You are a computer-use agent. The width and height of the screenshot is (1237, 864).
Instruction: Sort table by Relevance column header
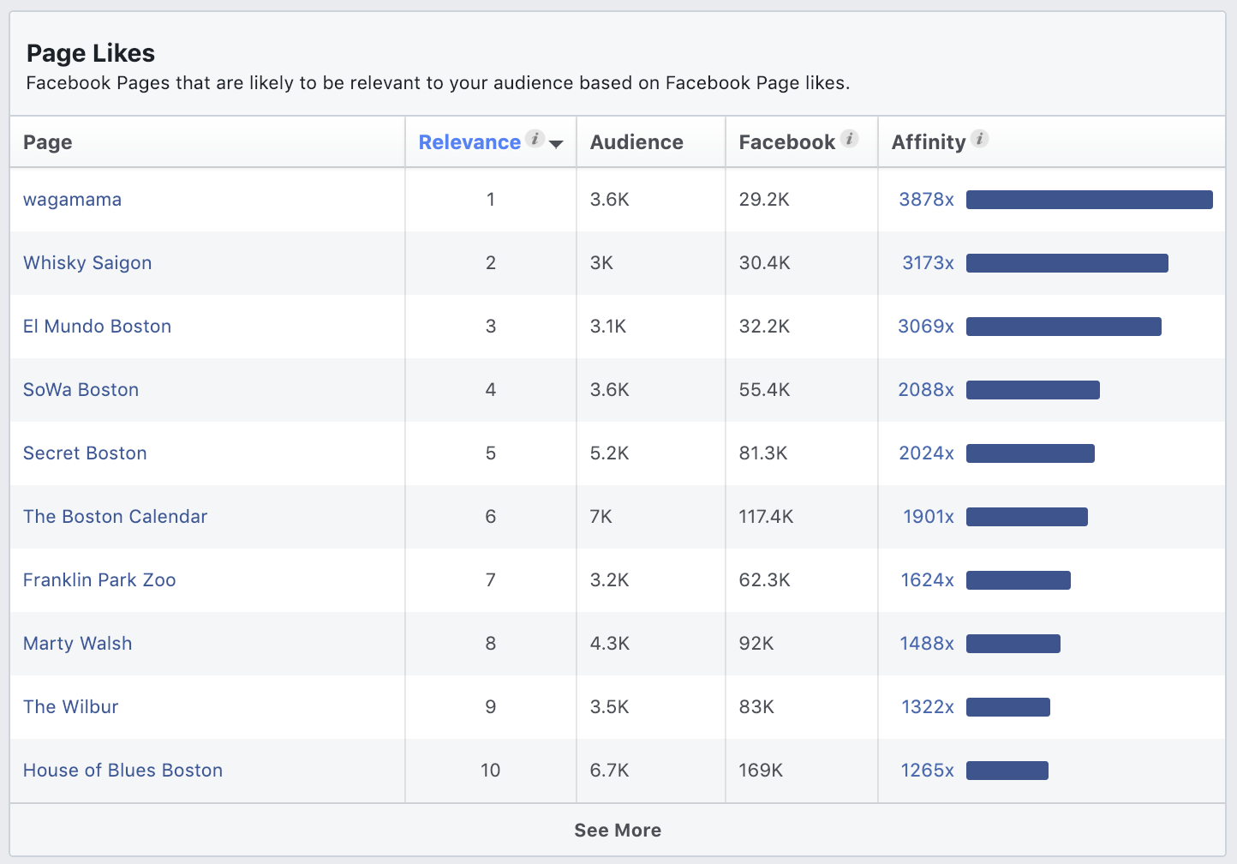click(469, 142)
